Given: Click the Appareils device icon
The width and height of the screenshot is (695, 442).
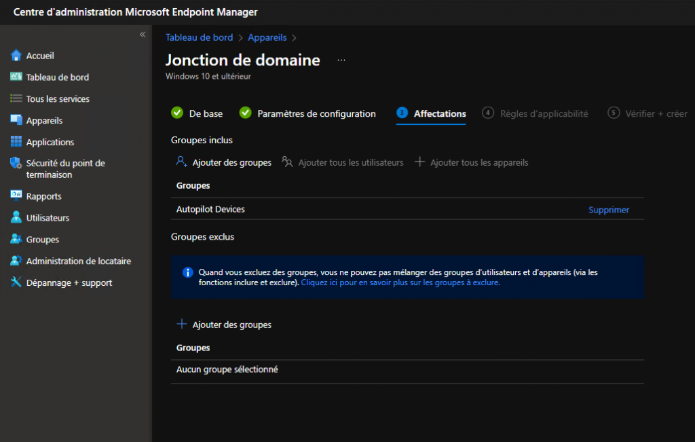Looking at the screenshot, I should pos(16,119).
